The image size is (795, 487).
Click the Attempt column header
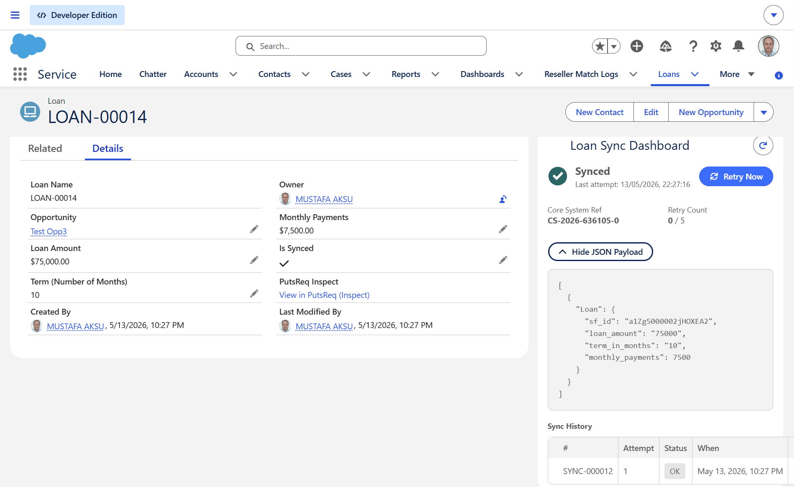click(x=639, y=448)
